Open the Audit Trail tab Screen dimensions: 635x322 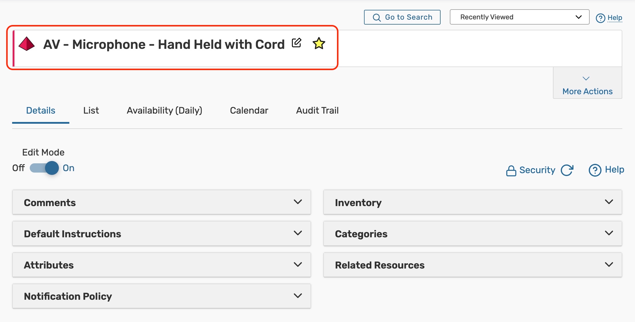[317, 110]
